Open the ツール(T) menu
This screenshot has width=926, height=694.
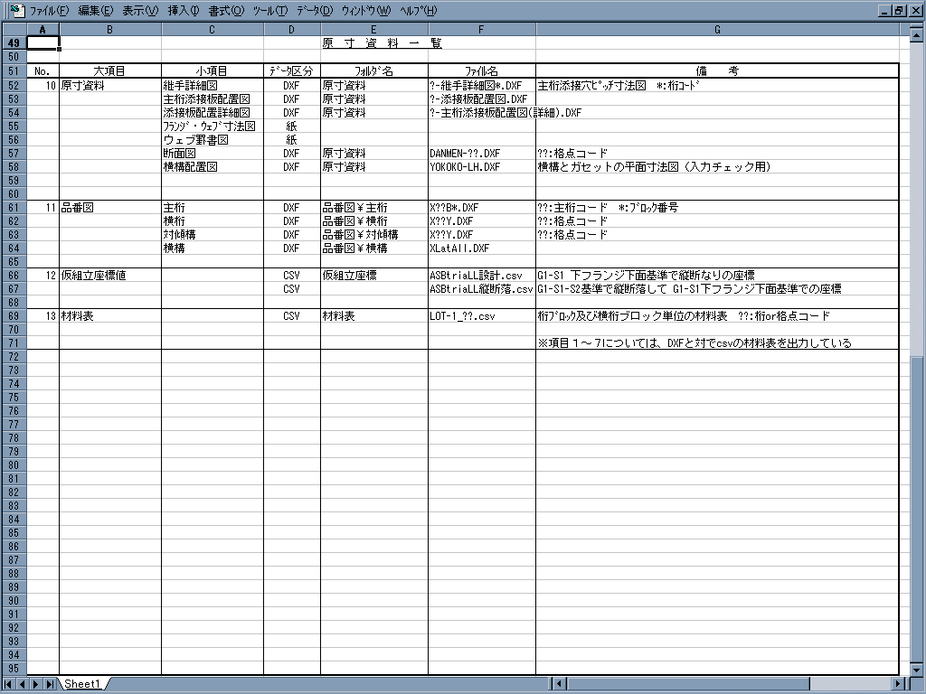pyautogui.click(x=269, y=11)
